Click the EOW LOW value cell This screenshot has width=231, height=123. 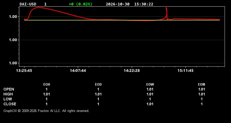point(150,99)
